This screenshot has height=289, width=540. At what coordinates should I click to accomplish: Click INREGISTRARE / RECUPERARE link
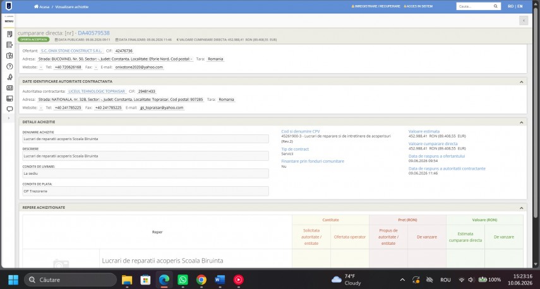point(376,6)
